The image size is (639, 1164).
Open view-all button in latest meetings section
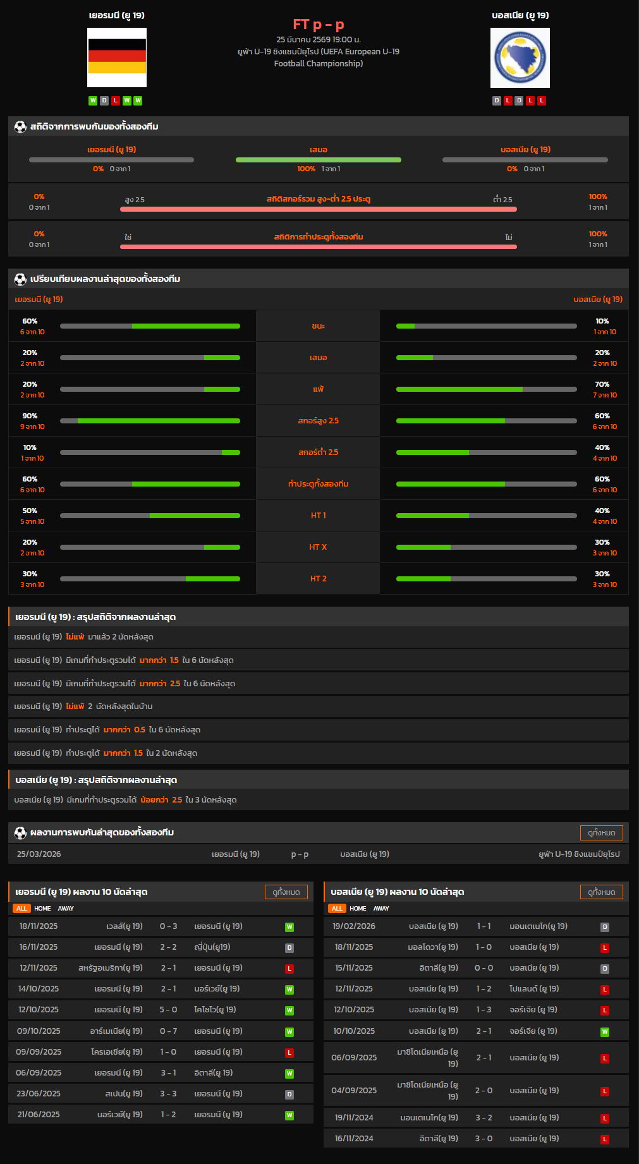pyautogui.click(x=601, y=833)
